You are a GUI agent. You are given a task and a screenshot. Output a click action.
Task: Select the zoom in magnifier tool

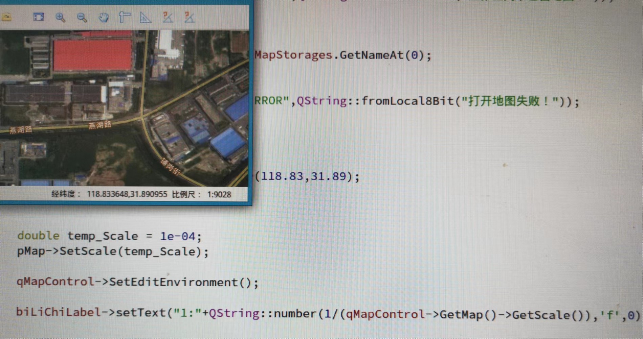(60, 17)
